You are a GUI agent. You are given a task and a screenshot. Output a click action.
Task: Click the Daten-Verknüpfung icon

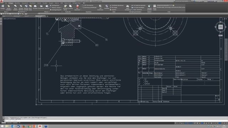[x=128, y=7]
